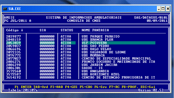Click the NOME FANTASIA column header
174x98 pixels.
coord(95,30)
